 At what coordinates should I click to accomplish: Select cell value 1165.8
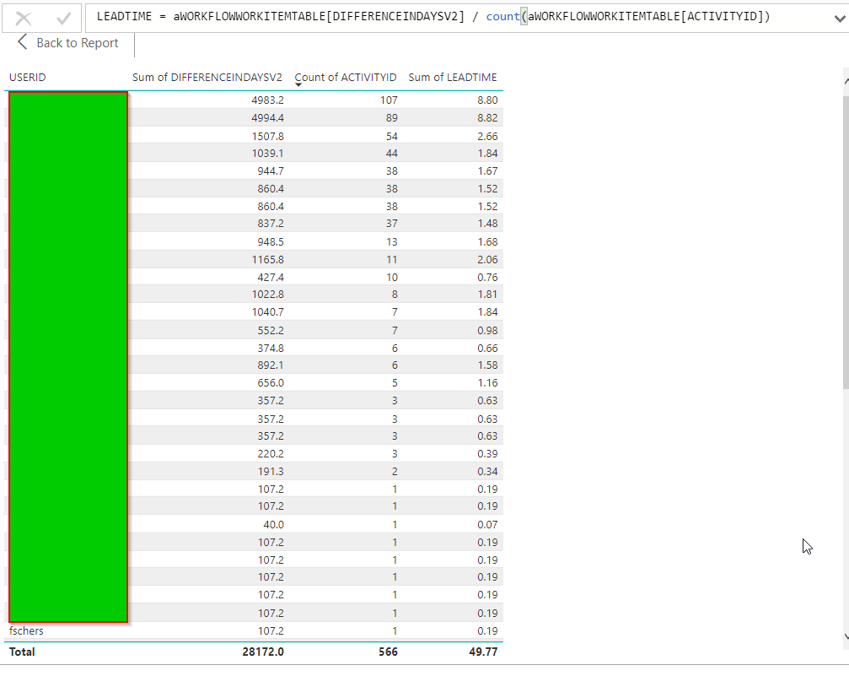pyautogui.click(x=267, y=259)
